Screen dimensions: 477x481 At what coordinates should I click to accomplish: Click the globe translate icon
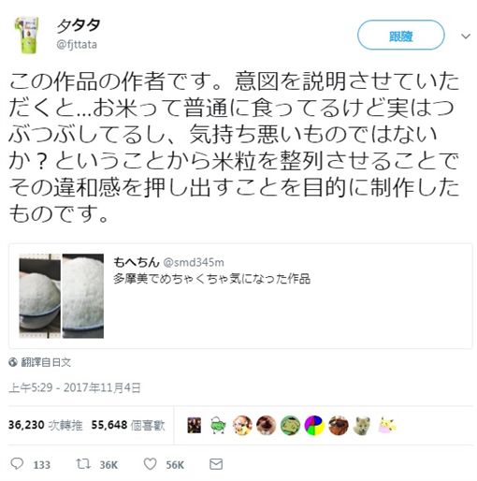[x=13, y=362]
